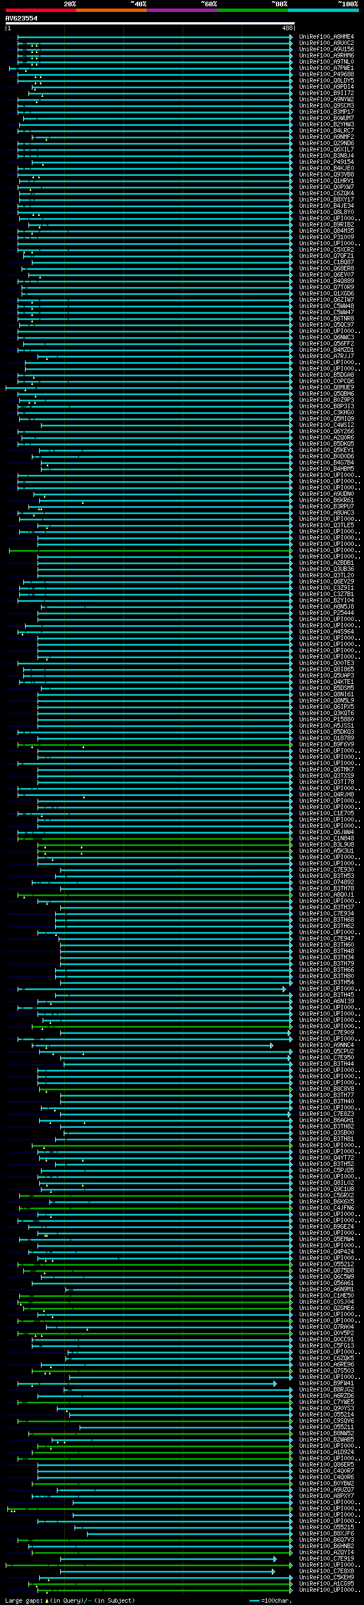Viewport: 364px width, 1605px height.
Task: Click the cyan alignment bar for UniRef100_A8HME4
Action: click(x=155, y=37)
